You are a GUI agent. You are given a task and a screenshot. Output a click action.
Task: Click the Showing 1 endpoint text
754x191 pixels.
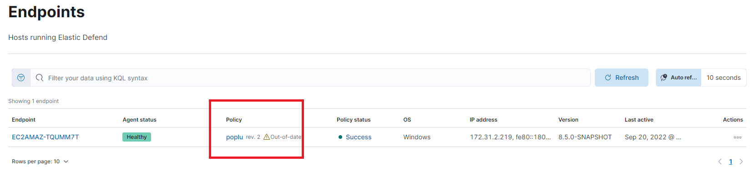[x=33, y=101]
